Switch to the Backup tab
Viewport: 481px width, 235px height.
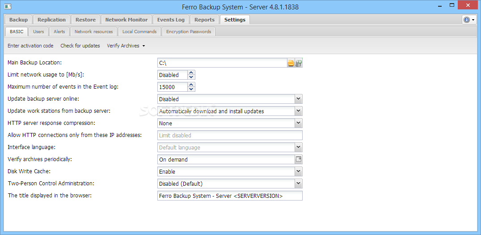(x=18, y=20)
